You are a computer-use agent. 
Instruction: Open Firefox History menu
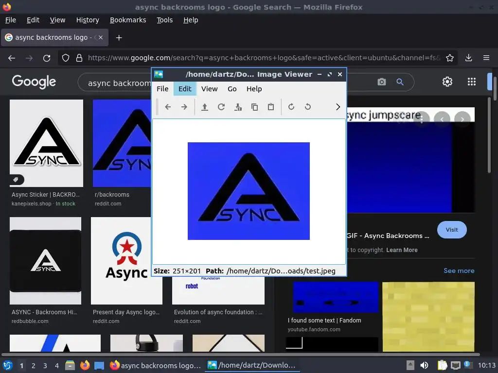coord(88,20)
